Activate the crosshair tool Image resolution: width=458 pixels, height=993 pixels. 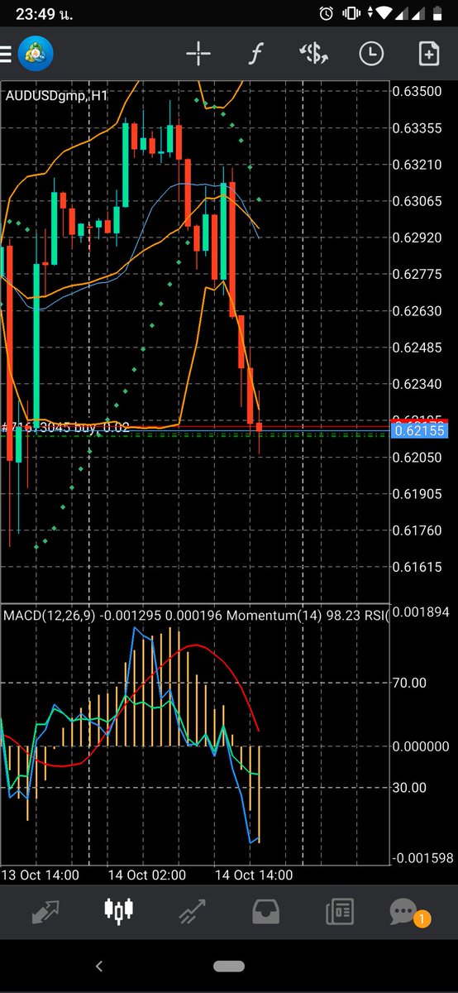198,55
